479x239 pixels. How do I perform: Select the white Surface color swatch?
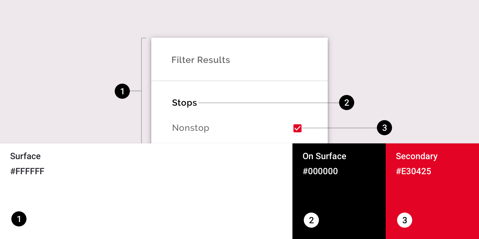tap(146, 191)
